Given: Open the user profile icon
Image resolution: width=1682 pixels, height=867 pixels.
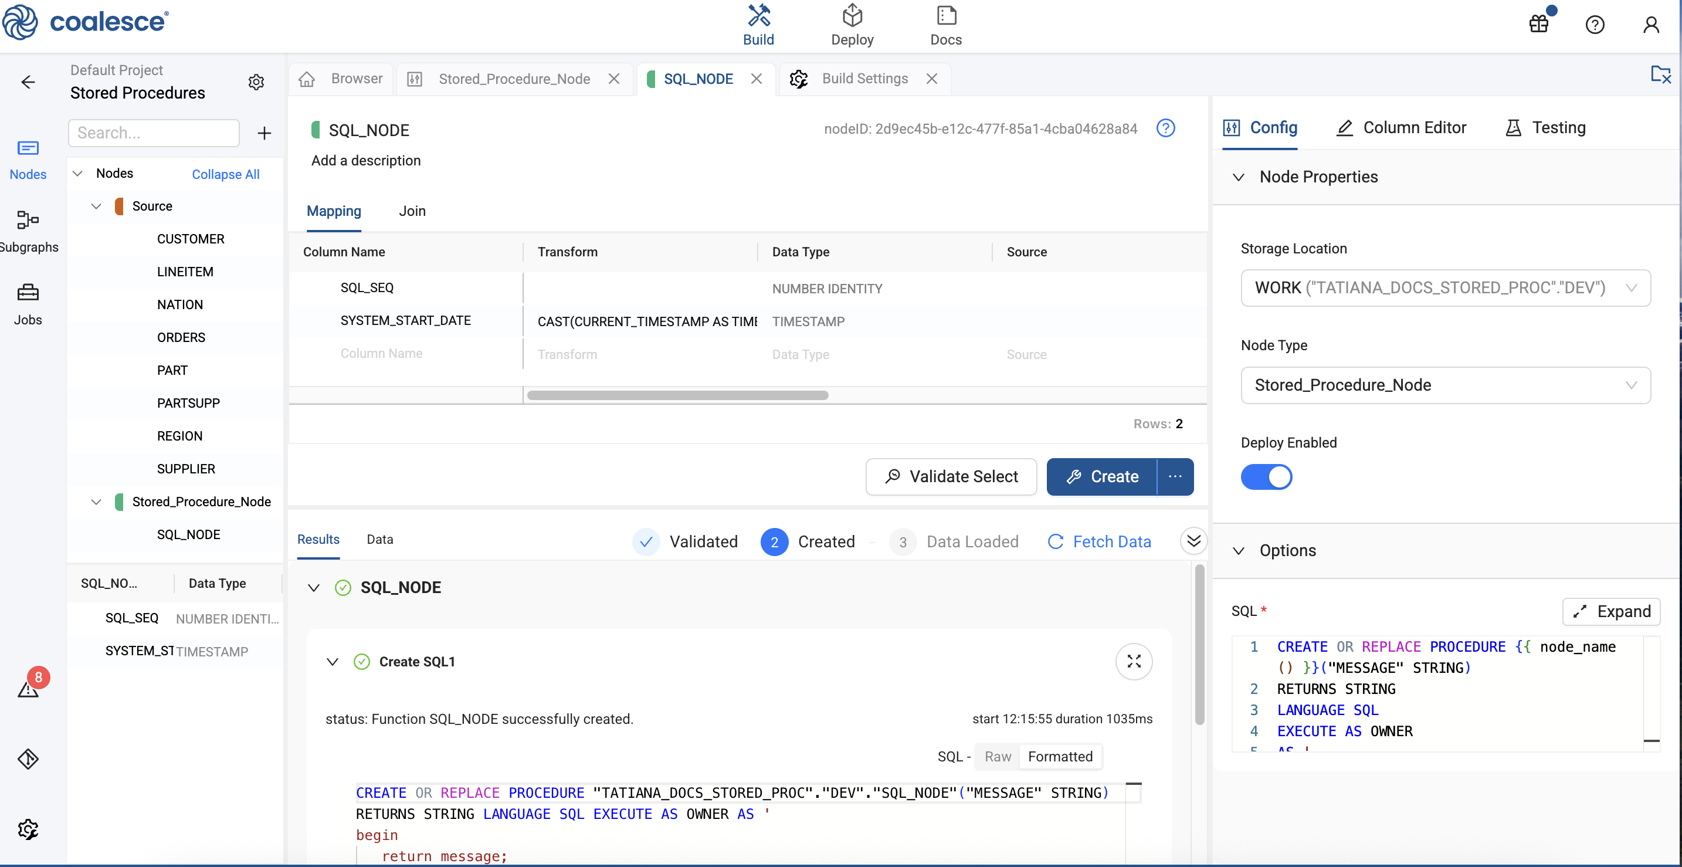Looking at the screenshot, I should tap(1651, 25).
